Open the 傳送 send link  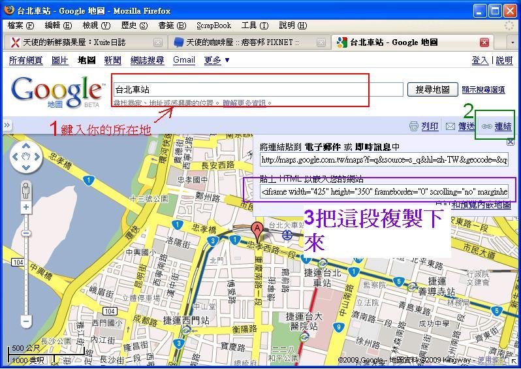[467, 126]
